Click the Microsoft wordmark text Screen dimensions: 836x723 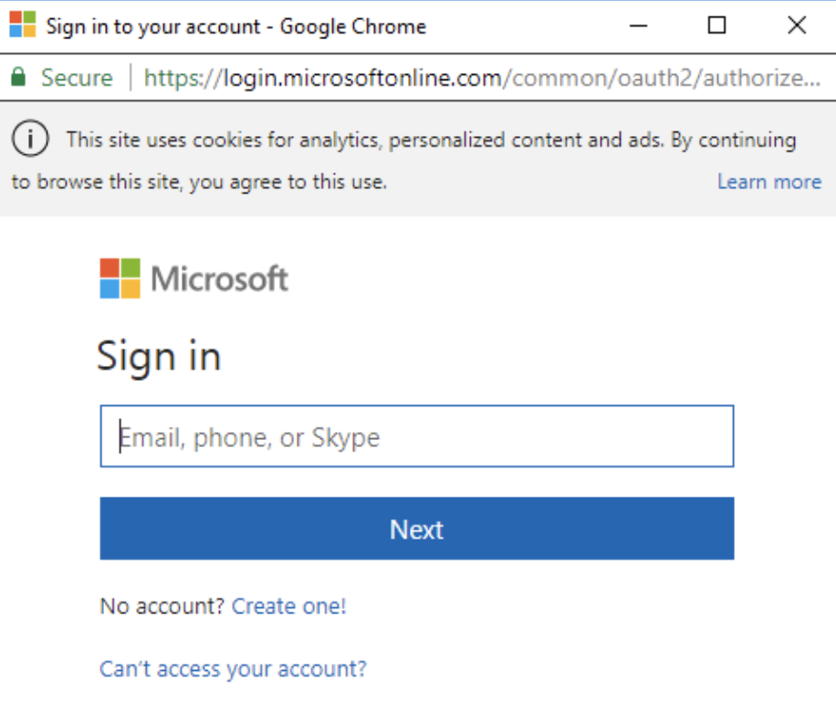[x=220, y=278]
